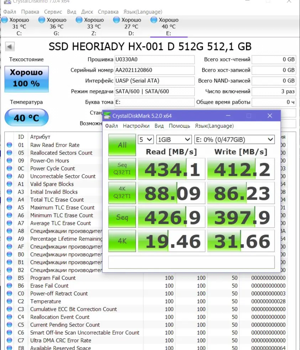Click status orb for Percentage Lifetime Remaining
The width and height of the screenshot is (300, 350).
(9, 239)
